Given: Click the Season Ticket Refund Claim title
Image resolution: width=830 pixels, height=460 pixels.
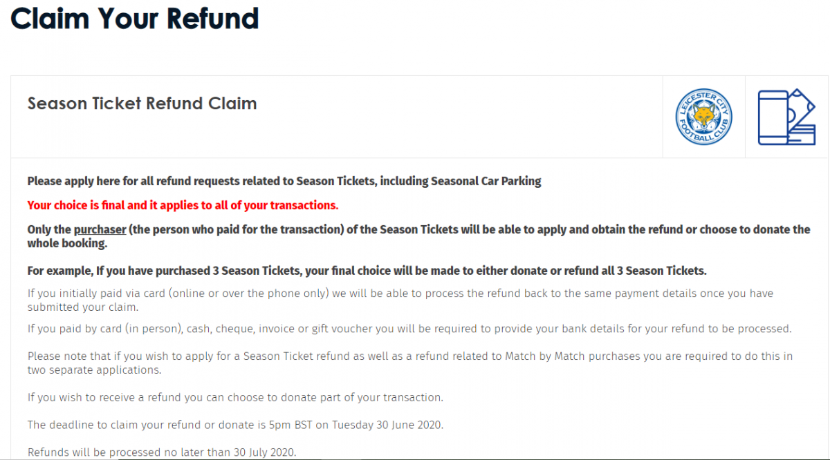Looking at the screenshot, I should click(142, 104).
